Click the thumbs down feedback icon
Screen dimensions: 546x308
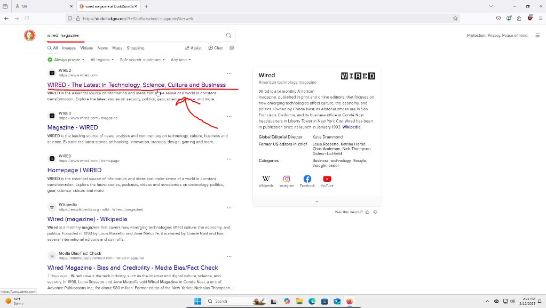(x=375, y=212)
